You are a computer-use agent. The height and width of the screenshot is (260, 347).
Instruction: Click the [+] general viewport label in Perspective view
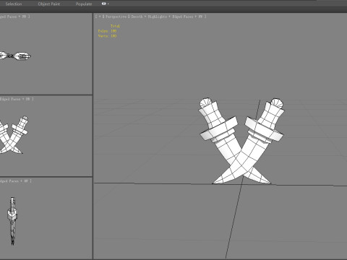99,17
